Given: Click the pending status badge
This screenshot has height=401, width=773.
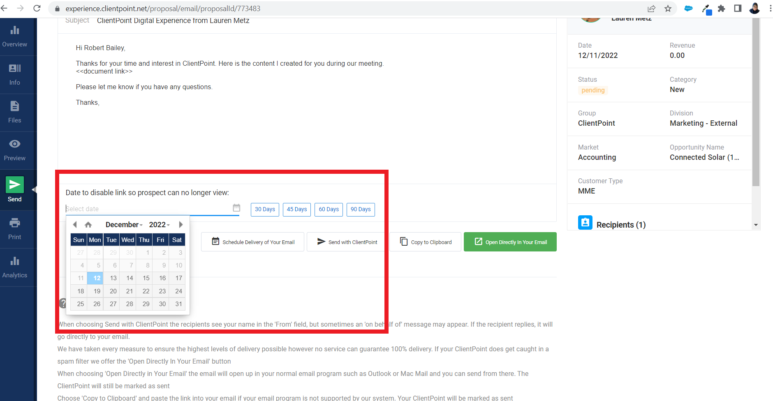Looking at the screenshot, I should (x=593, y=90).
